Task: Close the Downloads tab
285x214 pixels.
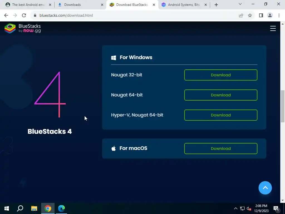Action: click(x=102, y=5)
